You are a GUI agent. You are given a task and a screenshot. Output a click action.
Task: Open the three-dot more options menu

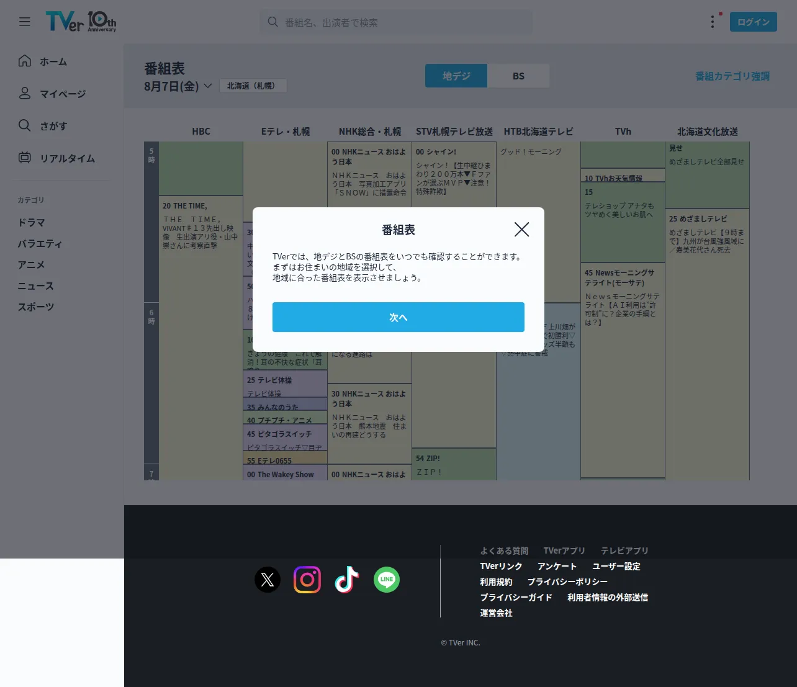[x=713, y=22]
